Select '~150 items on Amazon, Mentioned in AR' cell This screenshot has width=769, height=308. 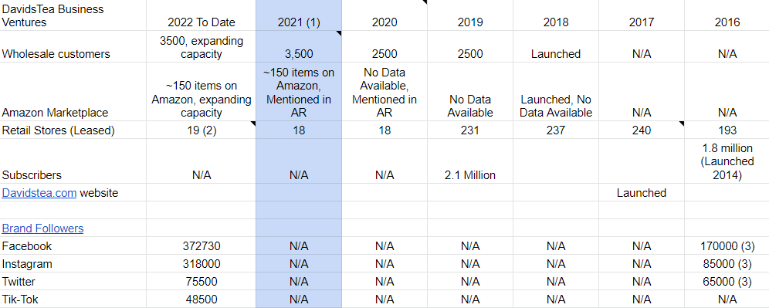click(299, 92)
